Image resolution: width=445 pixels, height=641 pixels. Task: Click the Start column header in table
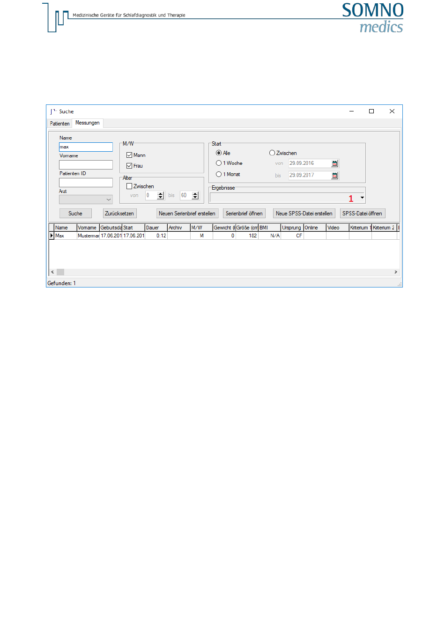133,228
